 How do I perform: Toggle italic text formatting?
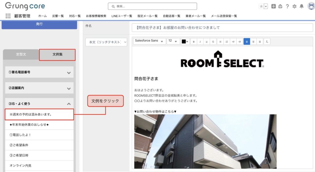click(x=200, y=41)
